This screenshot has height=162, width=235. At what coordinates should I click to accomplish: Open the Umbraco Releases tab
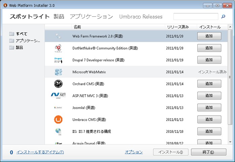141,17
